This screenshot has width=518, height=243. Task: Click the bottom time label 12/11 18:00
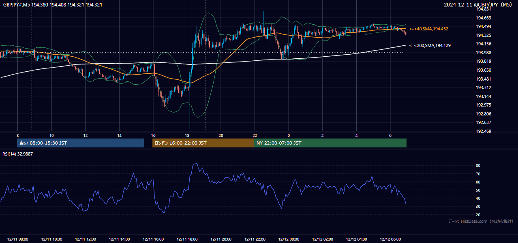pos(187,239)
